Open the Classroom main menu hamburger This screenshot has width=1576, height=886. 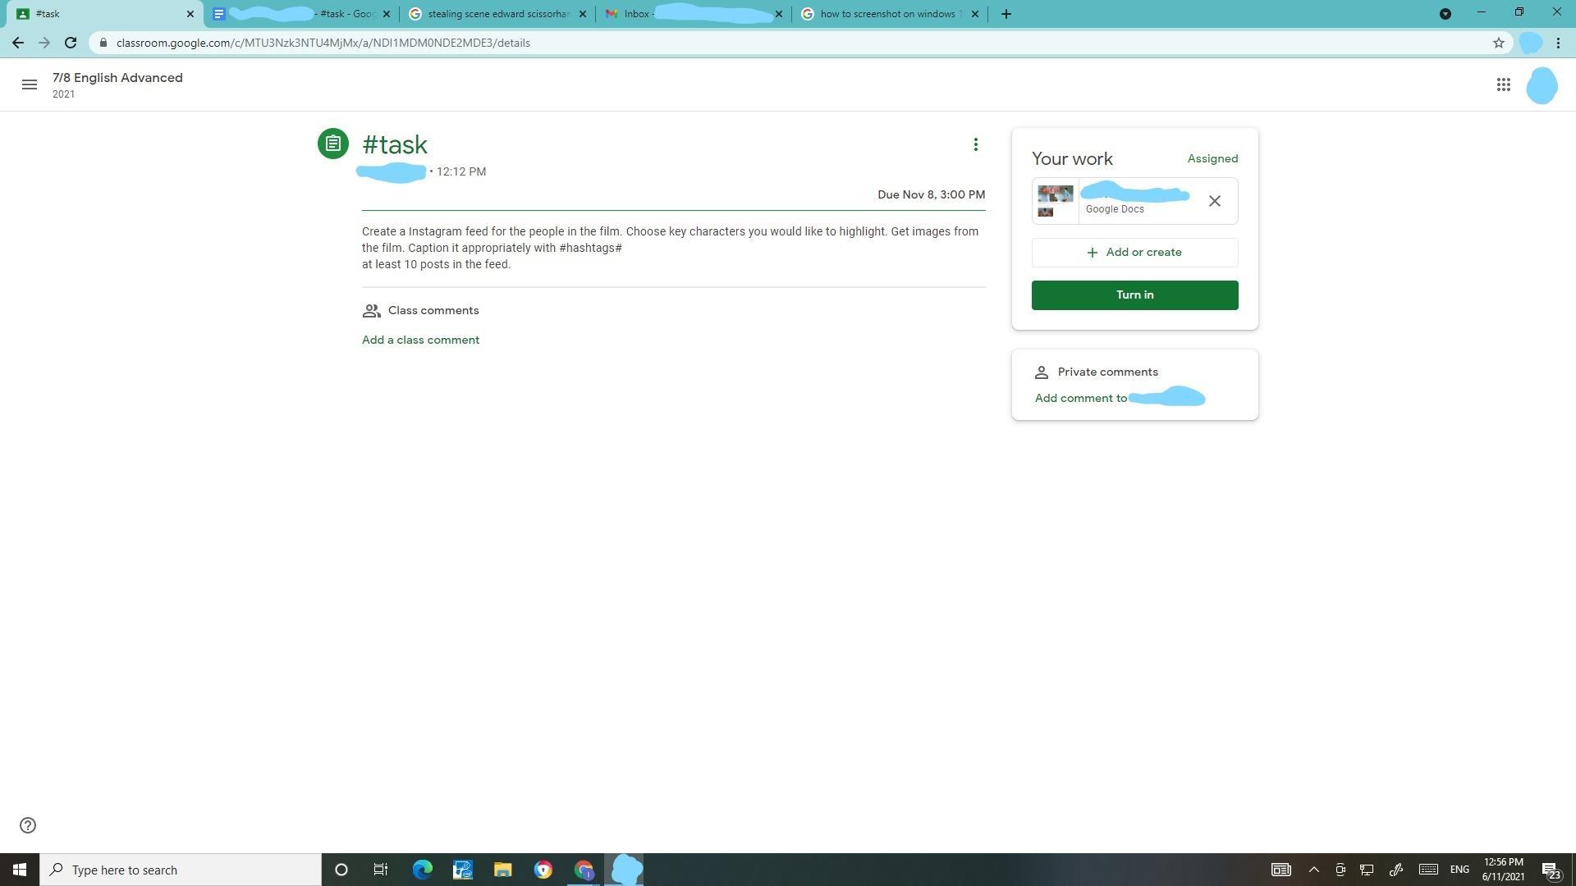pyautogui.click(x=30, y=84)
